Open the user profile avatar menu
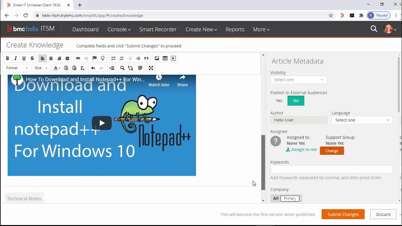402x226 pixels. (390, 29)
